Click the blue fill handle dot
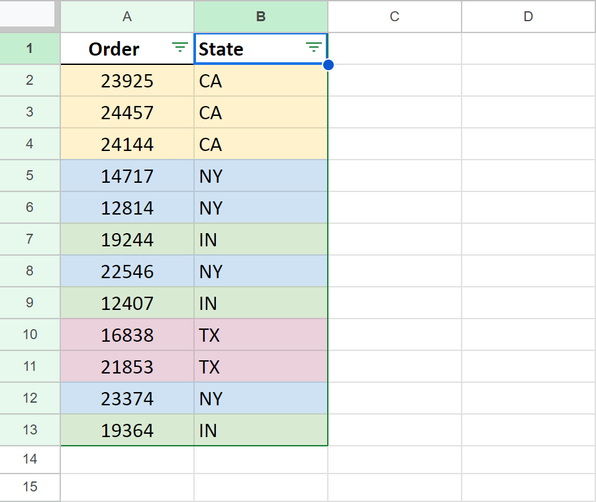Viewport: 596px width, 502px height. [x=328, y=65]
